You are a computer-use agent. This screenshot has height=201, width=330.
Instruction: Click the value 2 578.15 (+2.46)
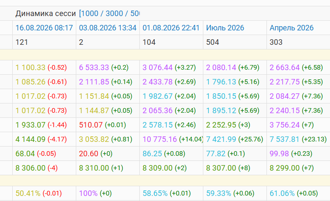(x=169, y=125)
